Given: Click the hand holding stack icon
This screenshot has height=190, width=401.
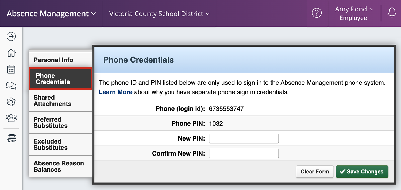Looking at the screenshot, I should tap(11, 138).
